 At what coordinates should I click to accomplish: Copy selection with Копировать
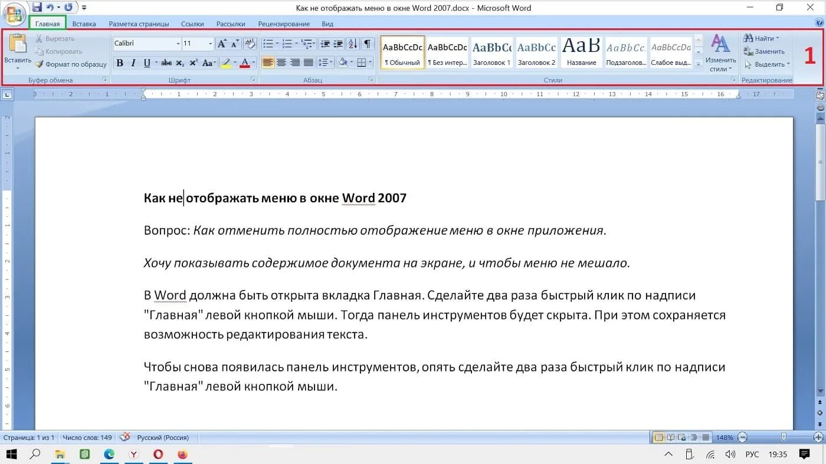[x=58, y=51]
